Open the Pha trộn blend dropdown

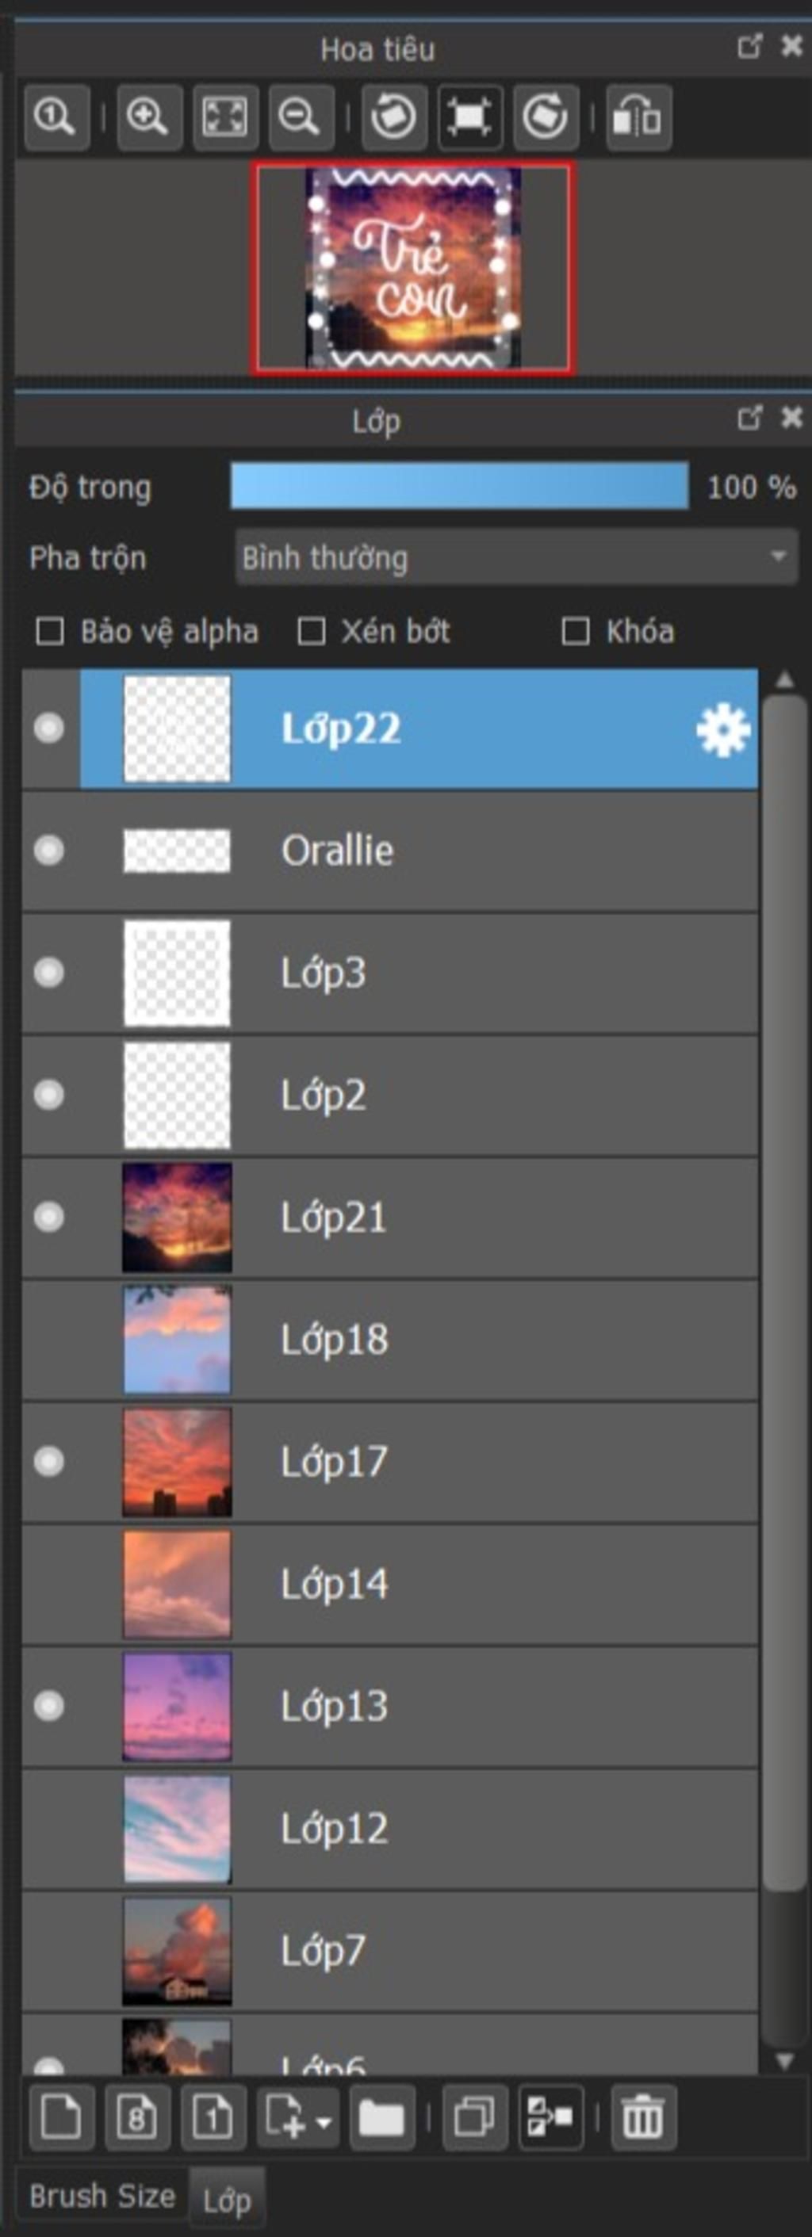click(516, 557)
